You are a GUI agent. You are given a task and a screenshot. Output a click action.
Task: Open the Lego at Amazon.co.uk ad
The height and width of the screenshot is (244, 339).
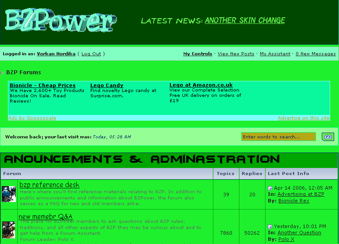click(x=201, y=85)
